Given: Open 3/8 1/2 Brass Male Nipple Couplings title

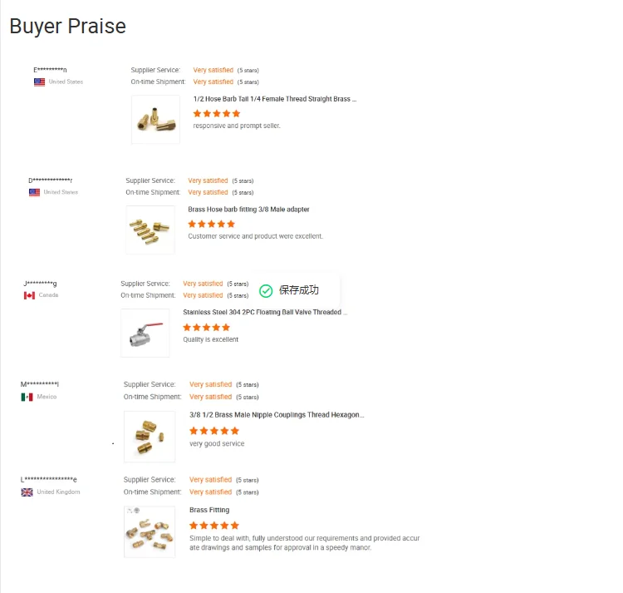Looking at the screenshot, I should point(276,414).
